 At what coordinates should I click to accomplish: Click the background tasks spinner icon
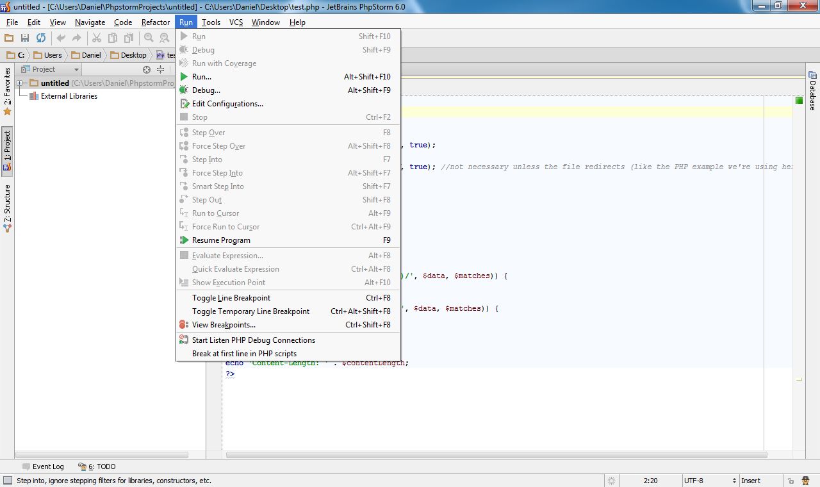[612, 481]
